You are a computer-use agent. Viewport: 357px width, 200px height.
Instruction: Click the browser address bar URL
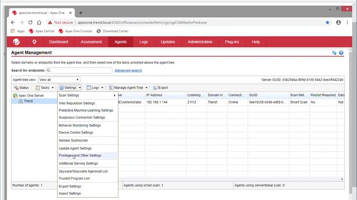tap(142, 22)
